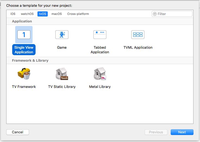
Task: Click the Next button
Action: click(x=182, y=132)
